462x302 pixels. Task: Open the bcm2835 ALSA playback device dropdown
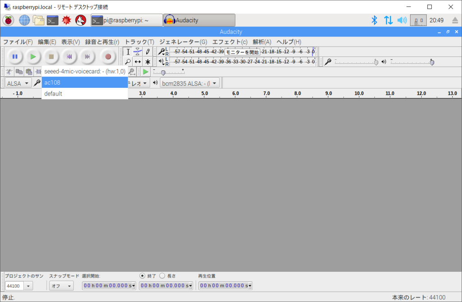pos(189,83)
